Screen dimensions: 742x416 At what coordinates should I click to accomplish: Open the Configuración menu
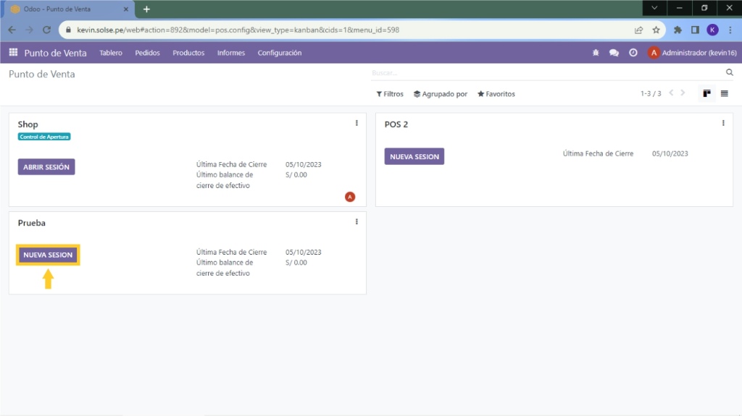coord(279,53)
